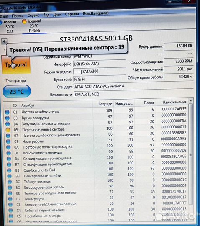The height and width of the screenshot is (226, 200).
Task: Select the Переназначенные сектора row
Action: [97, 128]
